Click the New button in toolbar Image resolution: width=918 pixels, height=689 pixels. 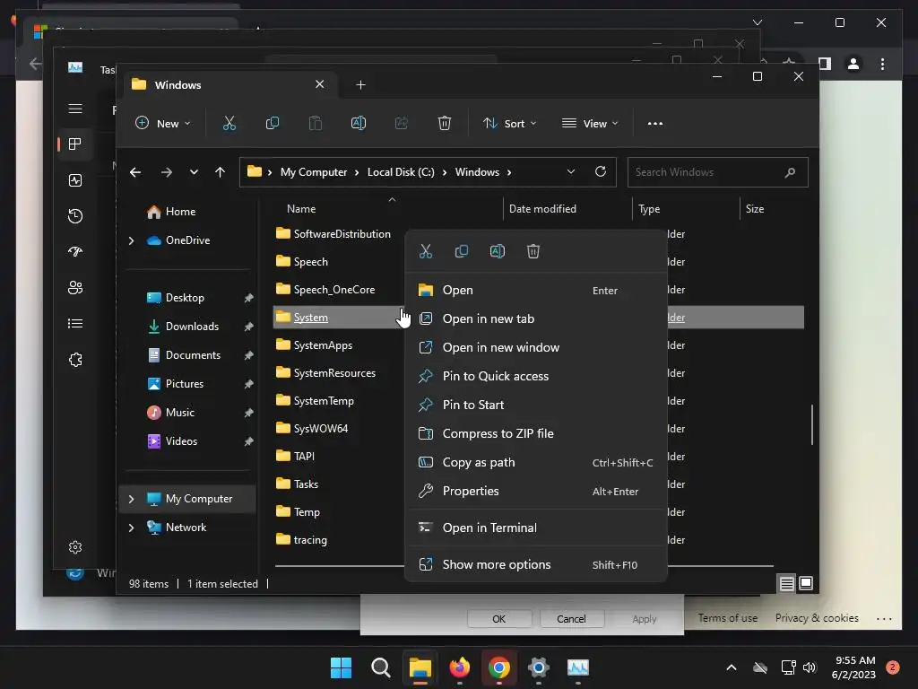163,124
